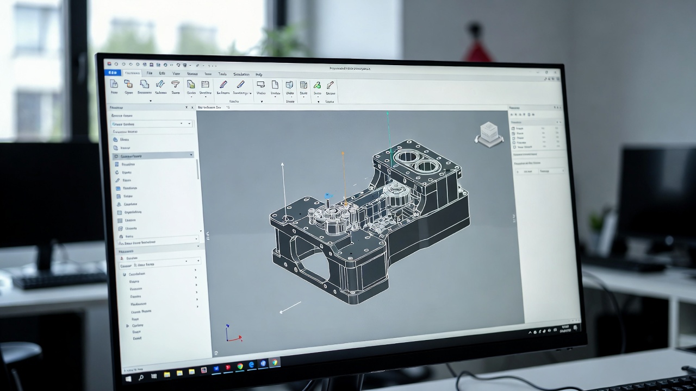This screenshot has width=696, height=391.
Task: Open the Help menu
Action: [259, 74]
